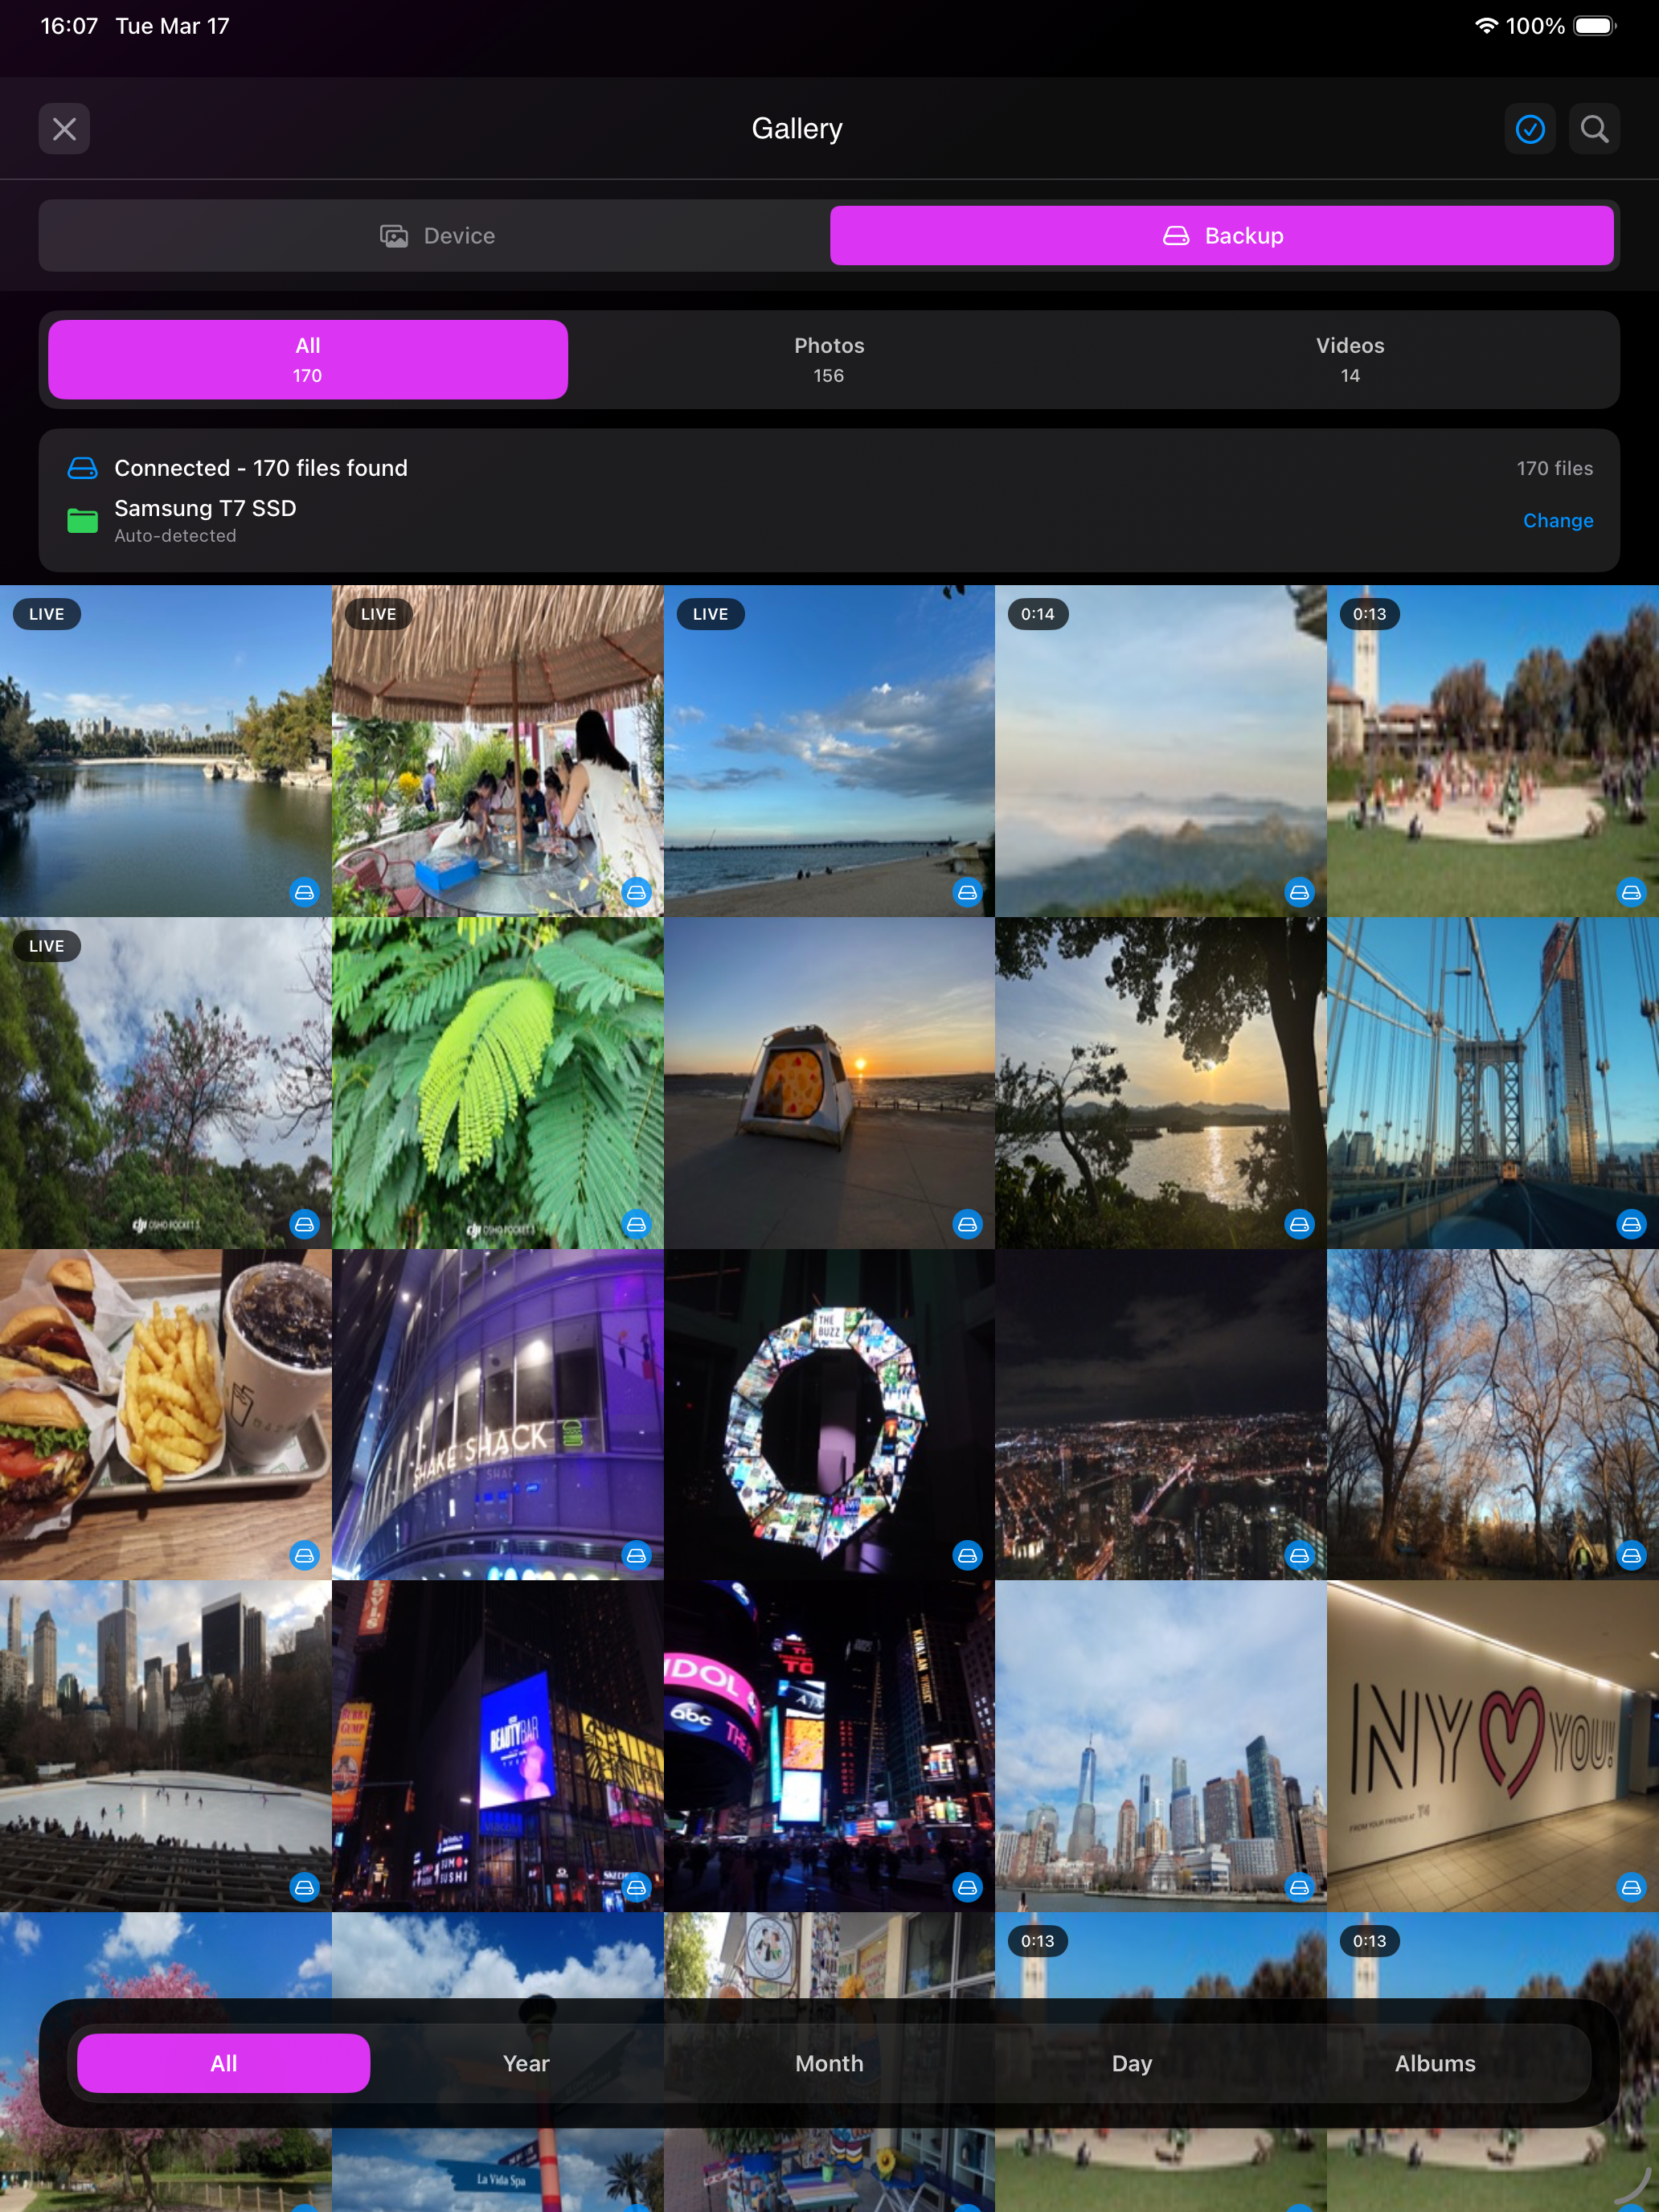Click the backup drive icon beside Connected status
Viewport: 1659px width, 2212px height.
(x=82, y=468)
